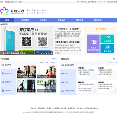
Task: Click the 360网站安全检测平台 footer link
Action: [91, 108]
